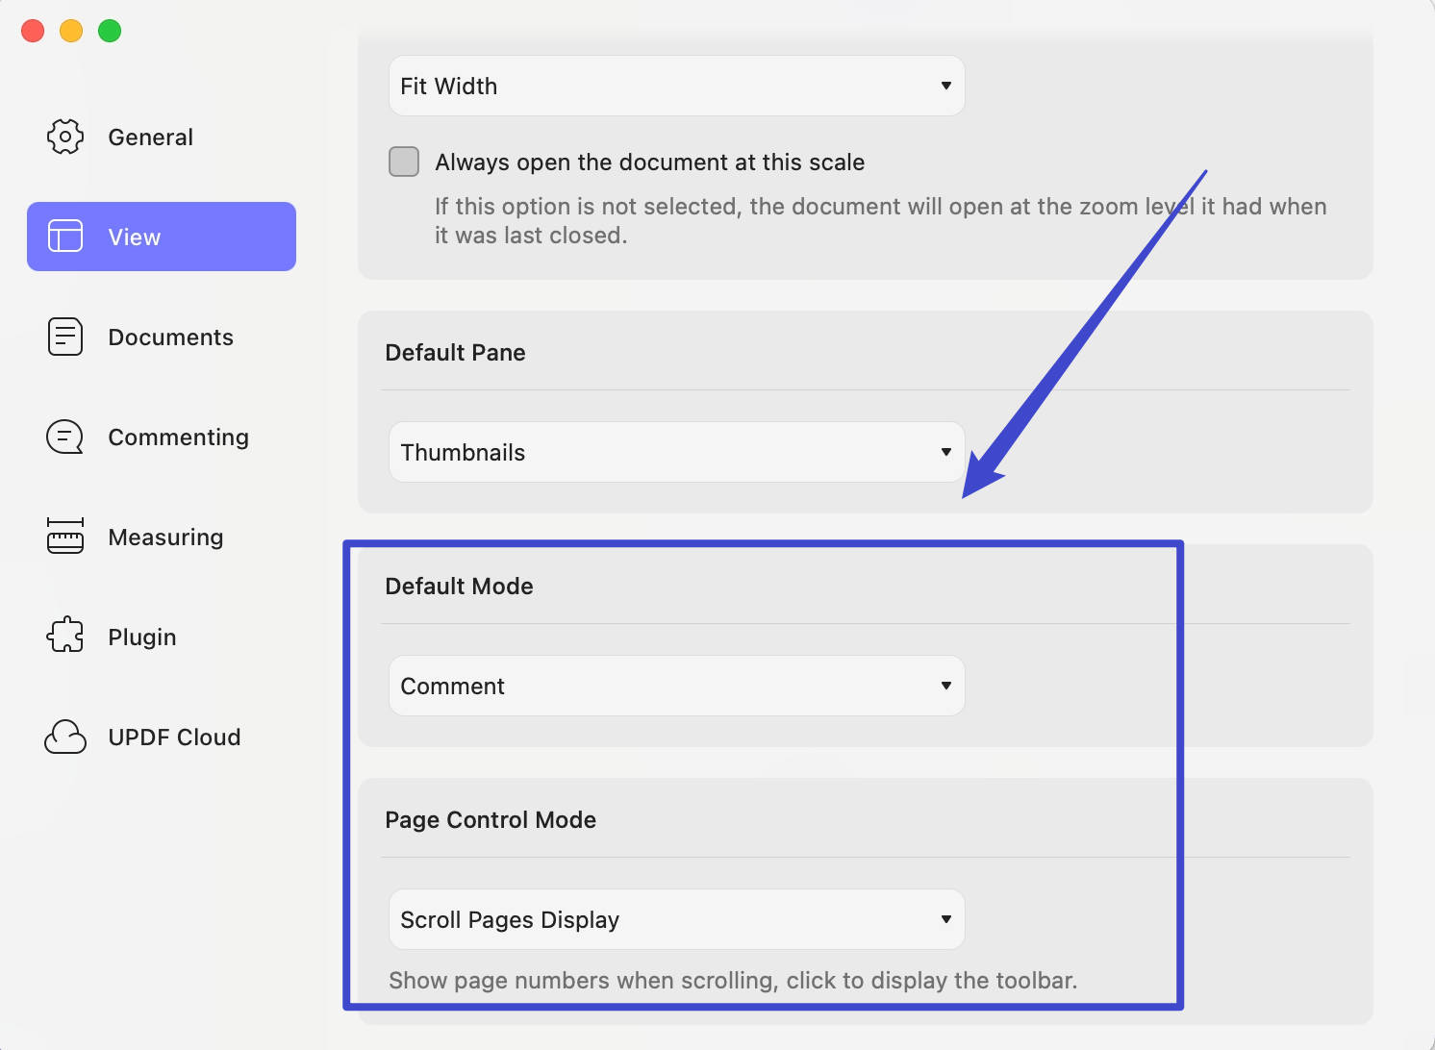Expand the Thumbnails default pane dropdown
This screenshot has width=1435, height=1050.
[x=676, y=452]
